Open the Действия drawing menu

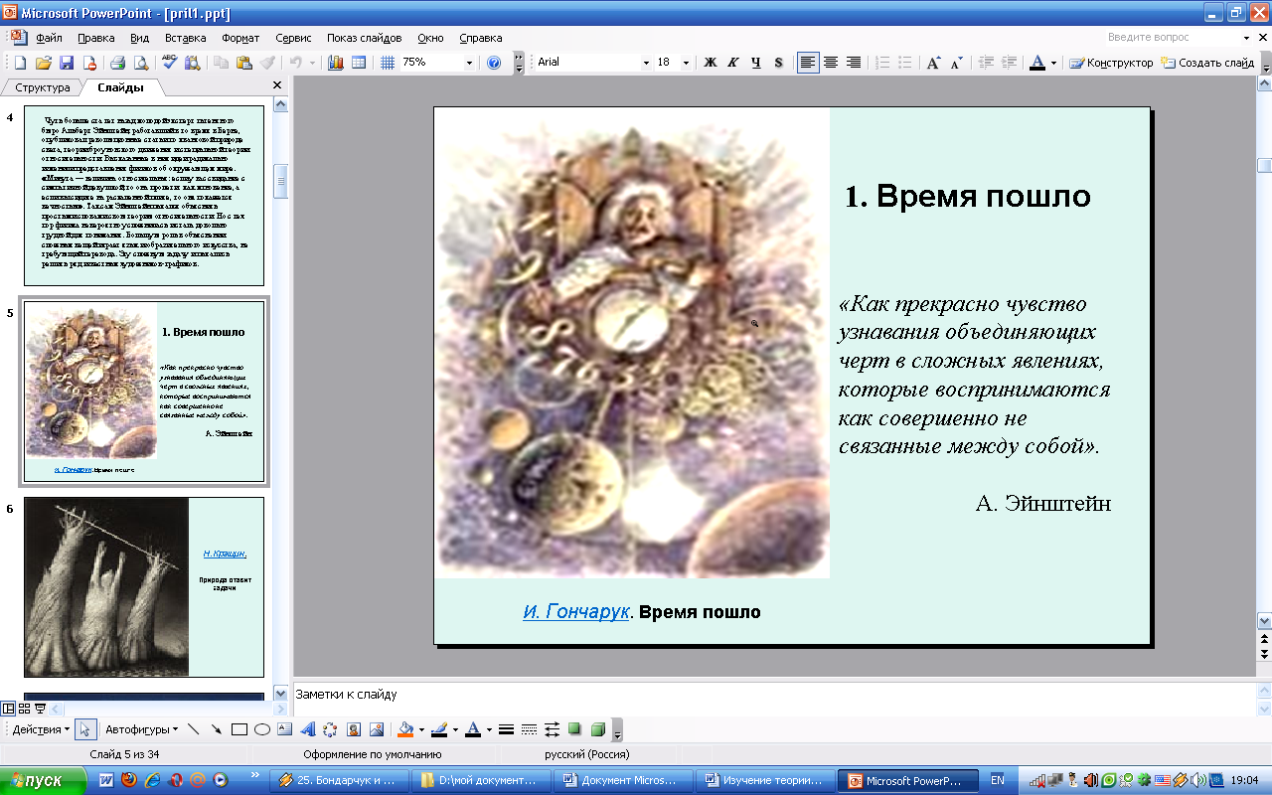[x=41, y=729]
